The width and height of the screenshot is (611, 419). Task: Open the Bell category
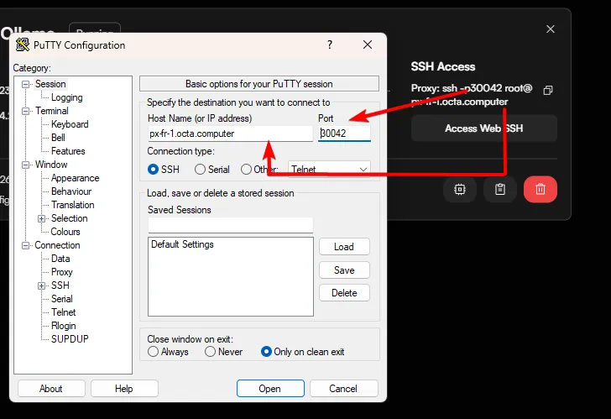[x=58, y=138]
